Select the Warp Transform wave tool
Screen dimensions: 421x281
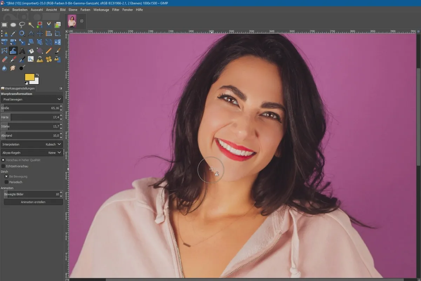tap(13, 51)
